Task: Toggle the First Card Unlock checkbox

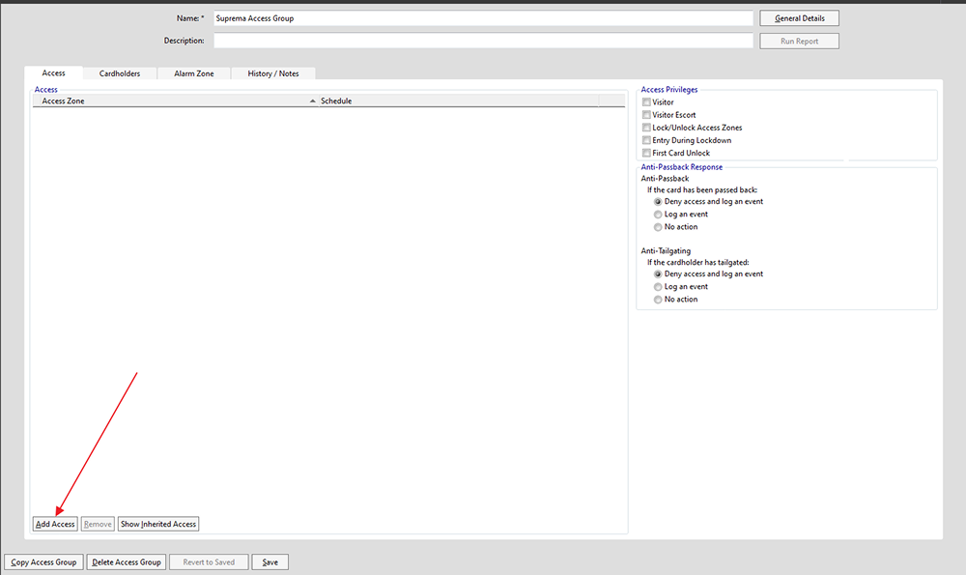Action: (x=646, y=153)
